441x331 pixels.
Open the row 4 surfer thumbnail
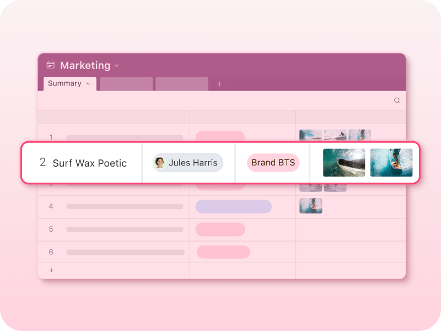coord(311,206)
